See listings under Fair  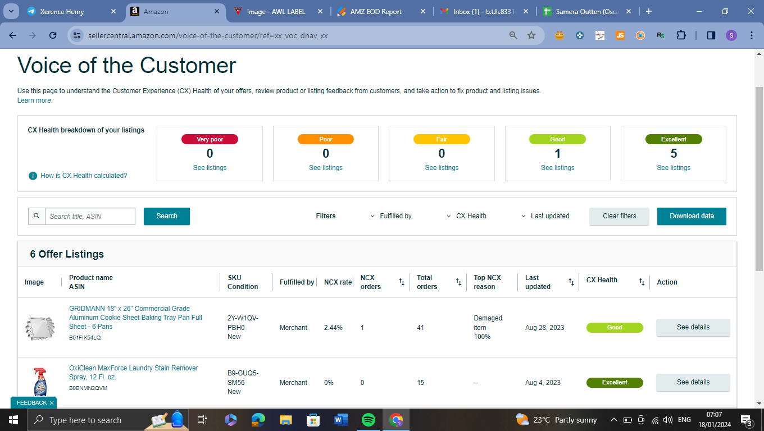tap(442, 168)
